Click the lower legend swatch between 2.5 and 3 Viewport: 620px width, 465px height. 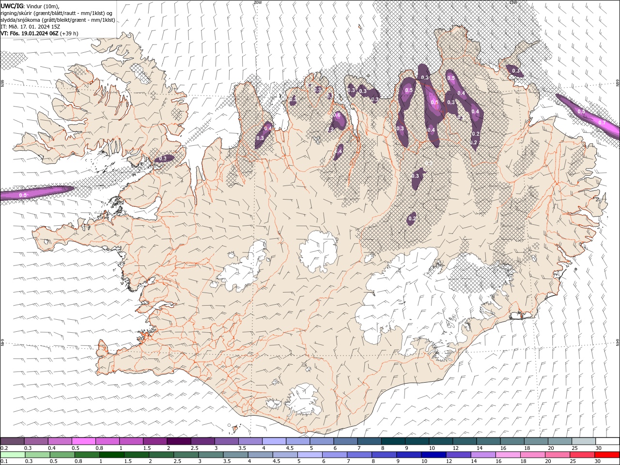point(186,455)
